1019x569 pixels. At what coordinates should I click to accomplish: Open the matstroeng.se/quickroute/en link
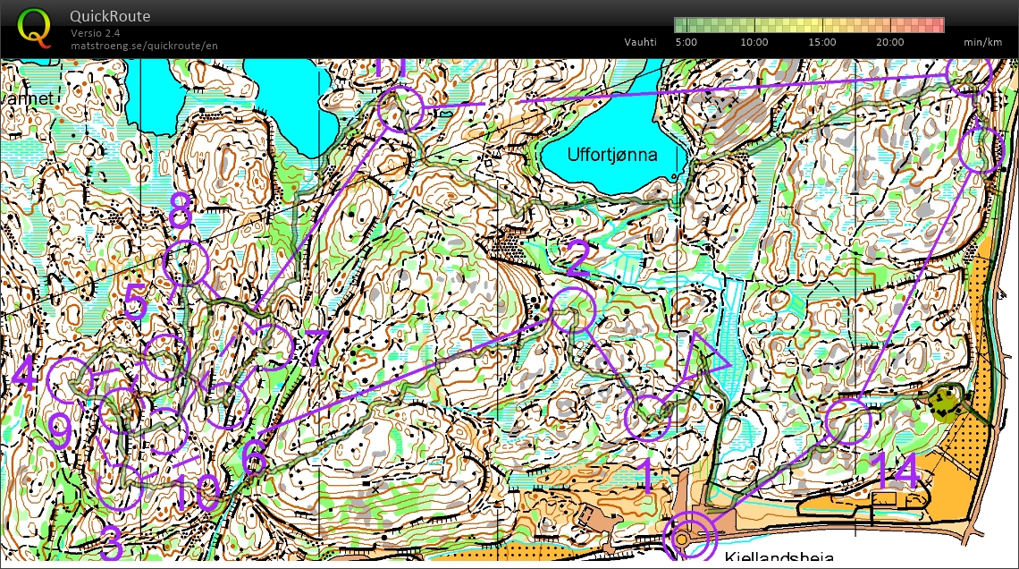(x=144, y=46)
